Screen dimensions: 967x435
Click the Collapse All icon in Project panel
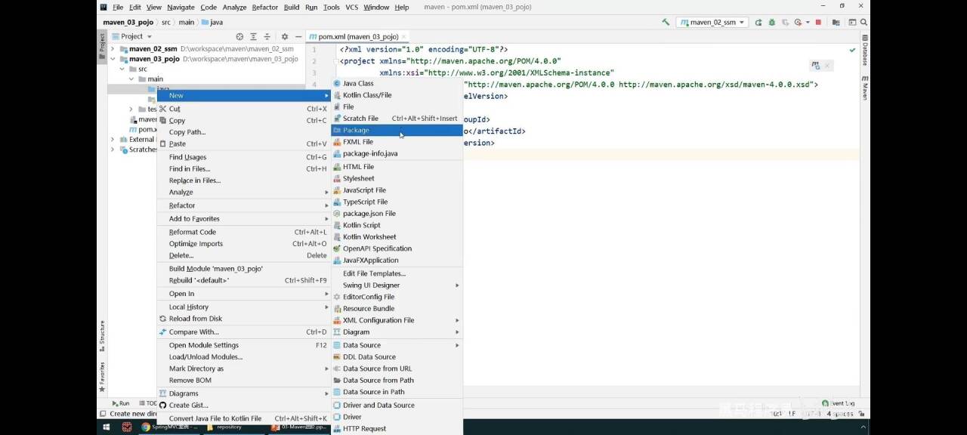tap(267, 36)
